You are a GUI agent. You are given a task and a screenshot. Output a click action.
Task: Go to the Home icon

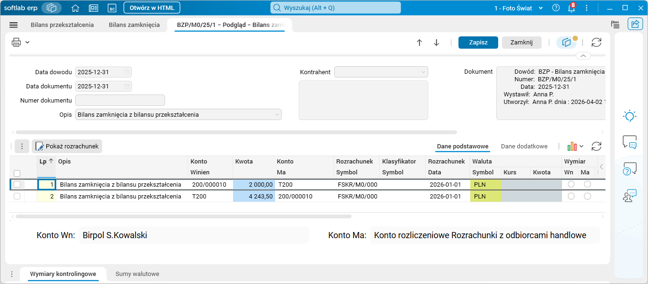click(x=75, y=8)
